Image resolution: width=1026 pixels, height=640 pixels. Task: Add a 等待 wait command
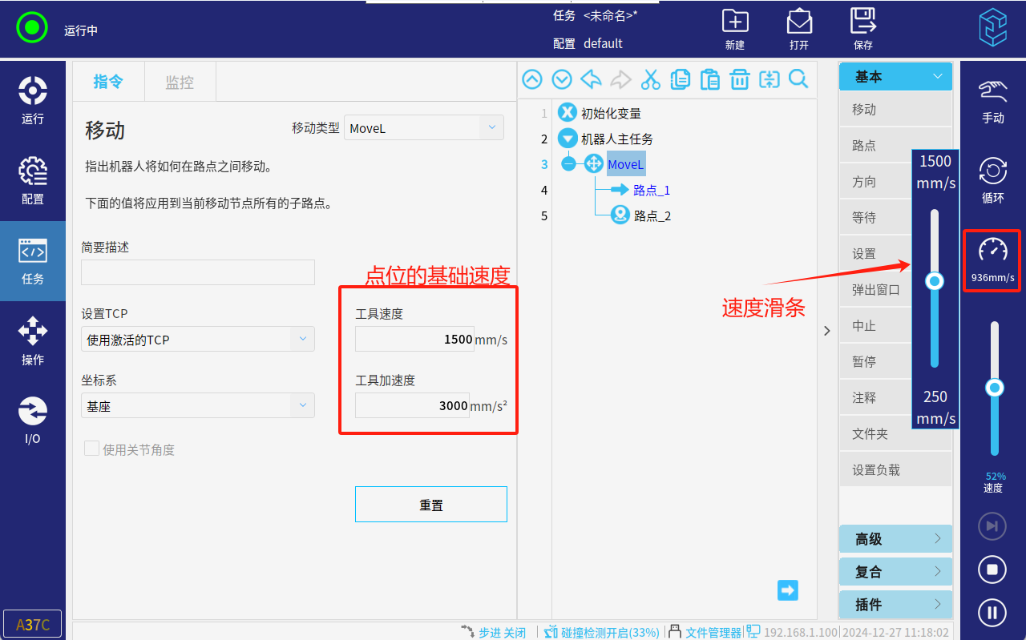pyautogui.click(x=874, y=218)
